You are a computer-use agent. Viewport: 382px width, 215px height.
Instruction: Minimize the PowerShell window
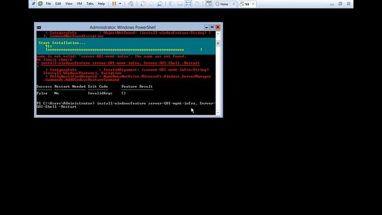click(x=207, y=27)
